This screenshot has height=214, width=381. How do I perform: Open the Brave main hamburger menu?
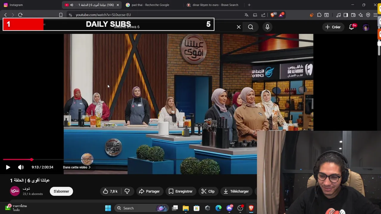375,15
